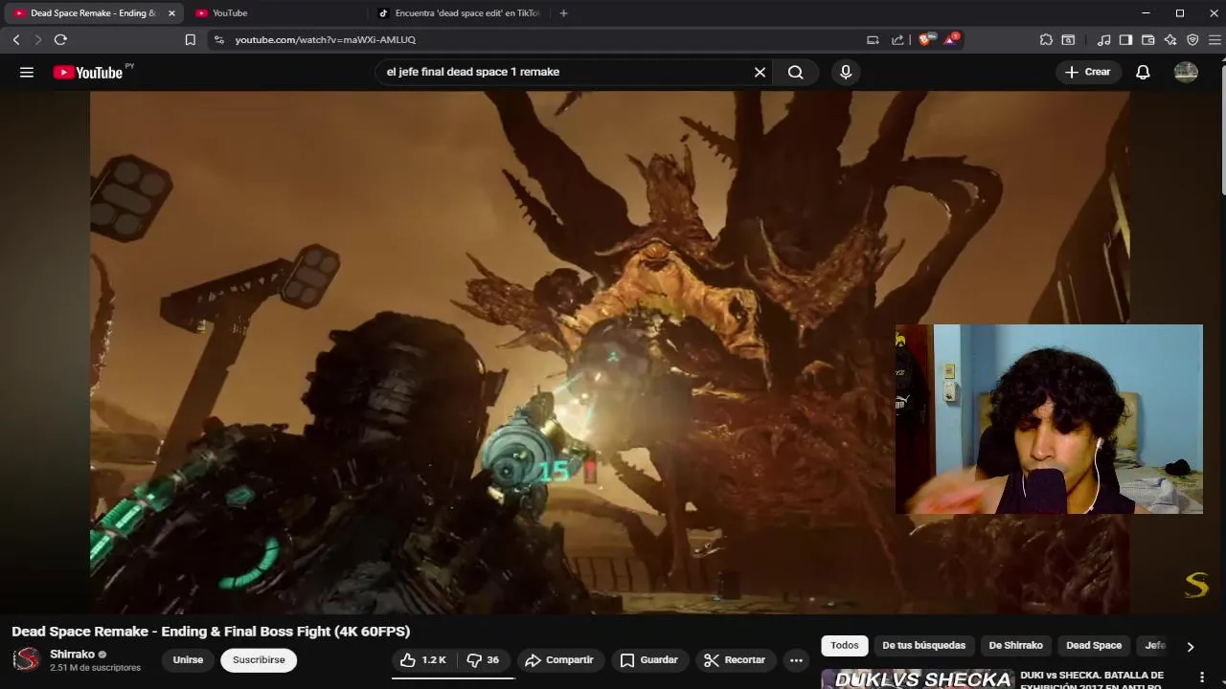Screen dimensions: 1226x689
Task: Share the video via Compartir
Action: coord(560,660)
